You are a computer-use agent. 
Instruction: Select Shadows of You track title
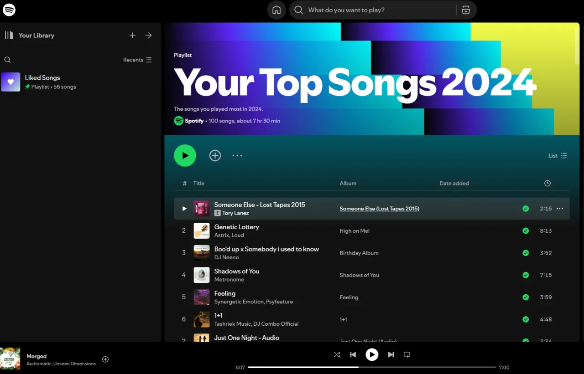[x=237, y=271]
